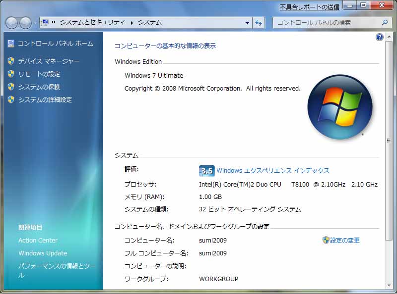
Task: Close the System window
Action: (x=382, y=5)
